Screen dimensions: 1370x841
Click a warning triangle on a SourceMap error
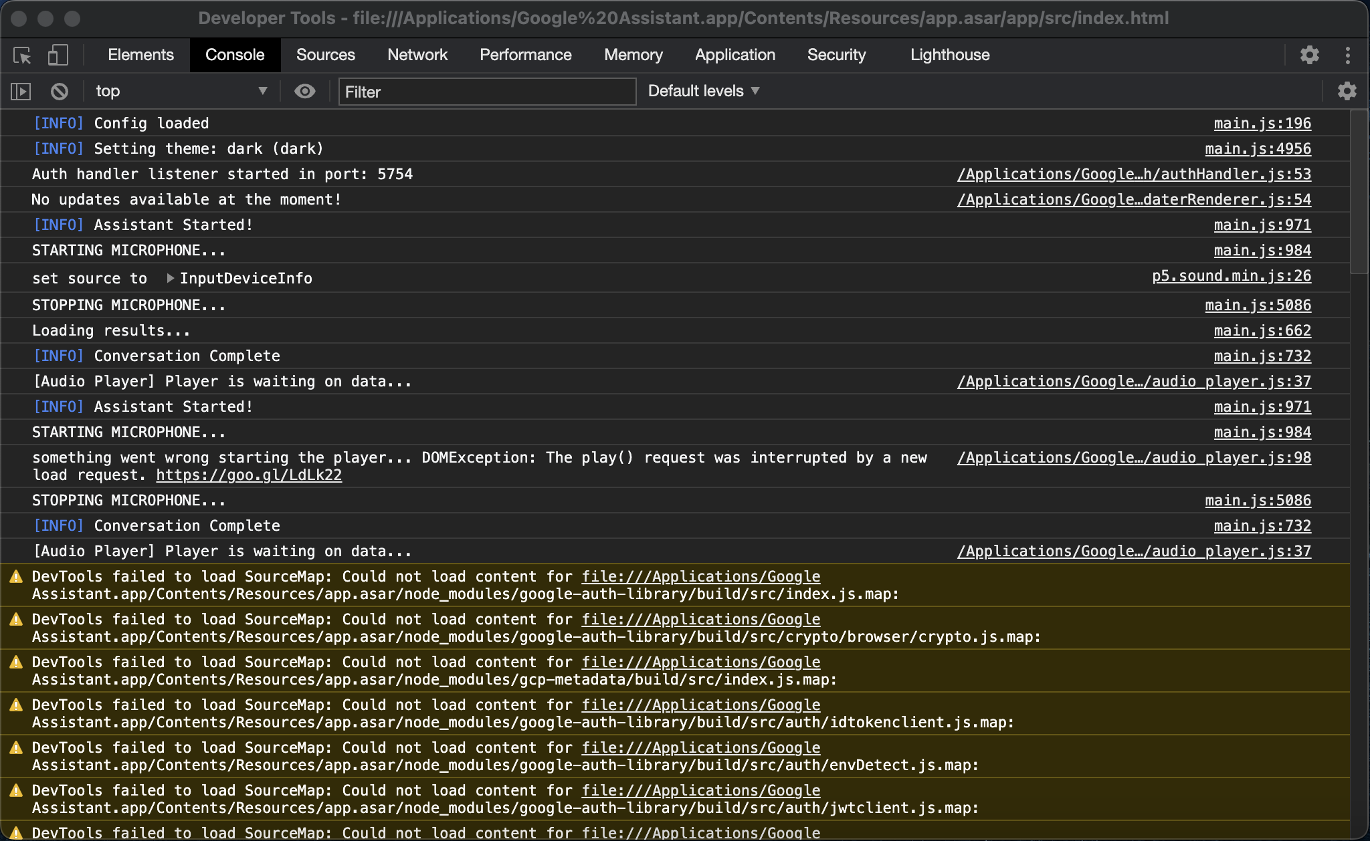[x=15, y=576]
